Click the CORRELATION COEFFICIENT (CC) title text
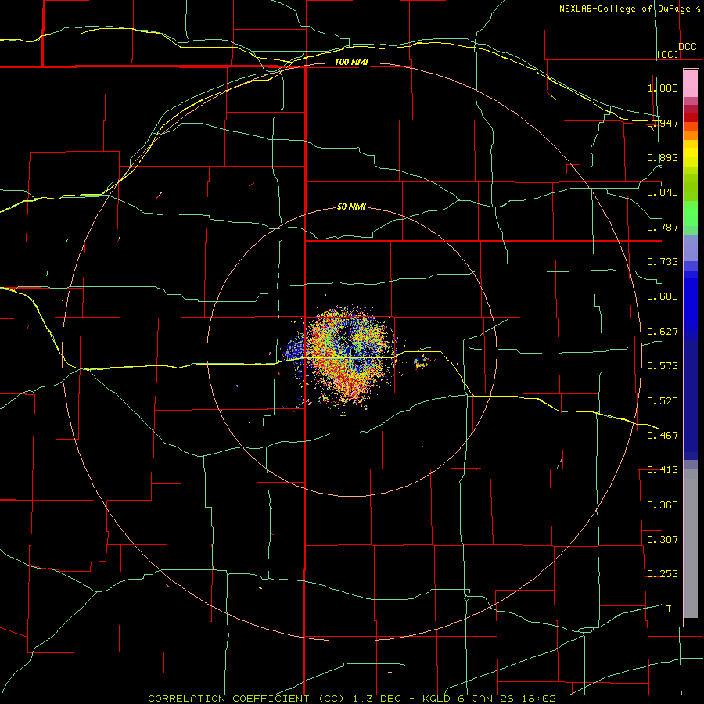Image resolution: width=704 pixels, height=704 pixels. [x=246, y=699]
